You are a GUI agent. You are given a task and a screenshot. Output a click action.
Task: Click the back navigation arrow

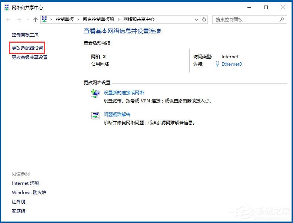coord(9,20)
